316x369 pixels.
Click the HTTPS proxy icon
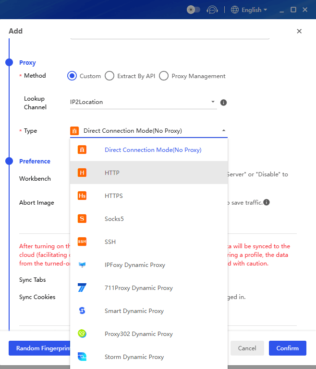tap(82, 196)
